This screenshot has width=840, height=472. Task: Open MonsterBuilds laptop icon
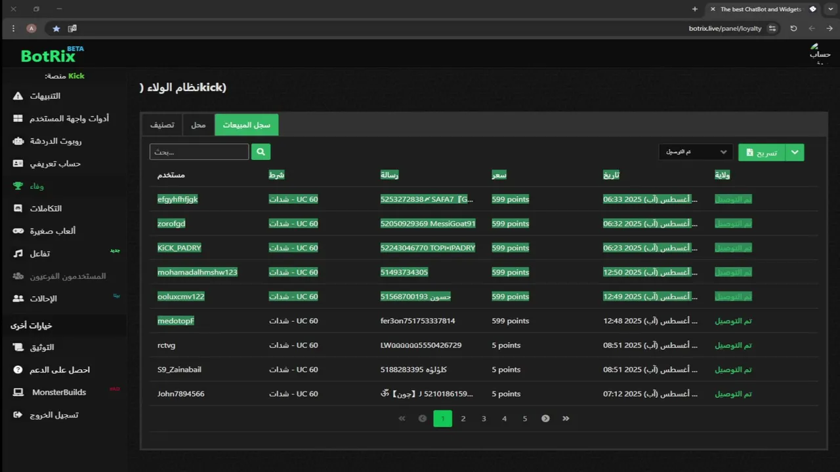click(x=18, y=392)
